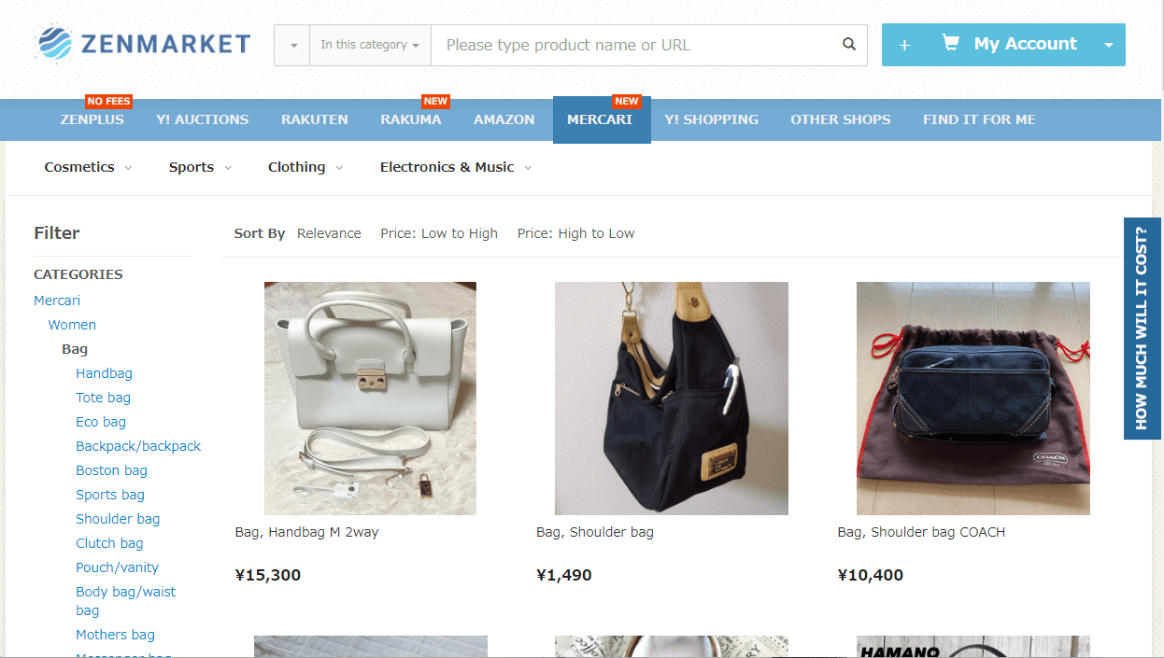Select the Price: Low to High sorting option
Viewport: 1164px width, 658px height.
pos(438,233)
